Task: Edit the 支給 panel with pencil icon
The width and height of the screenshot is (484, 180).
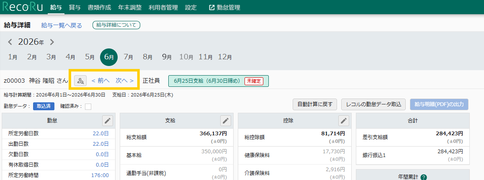Action: click(x=226, y=121)
